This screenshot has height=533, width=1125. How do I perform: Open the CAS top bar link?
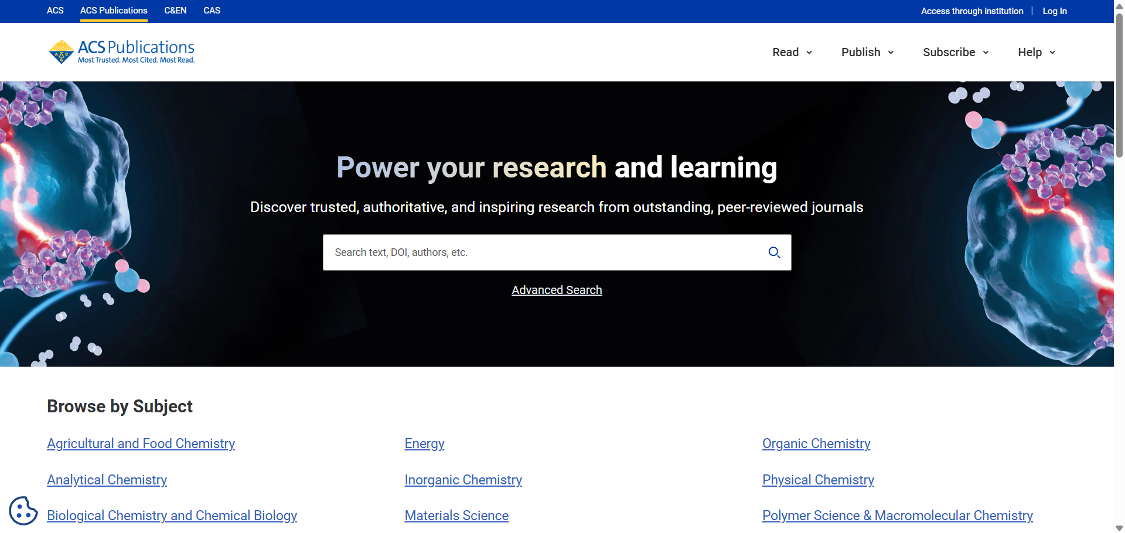(212, 11)
